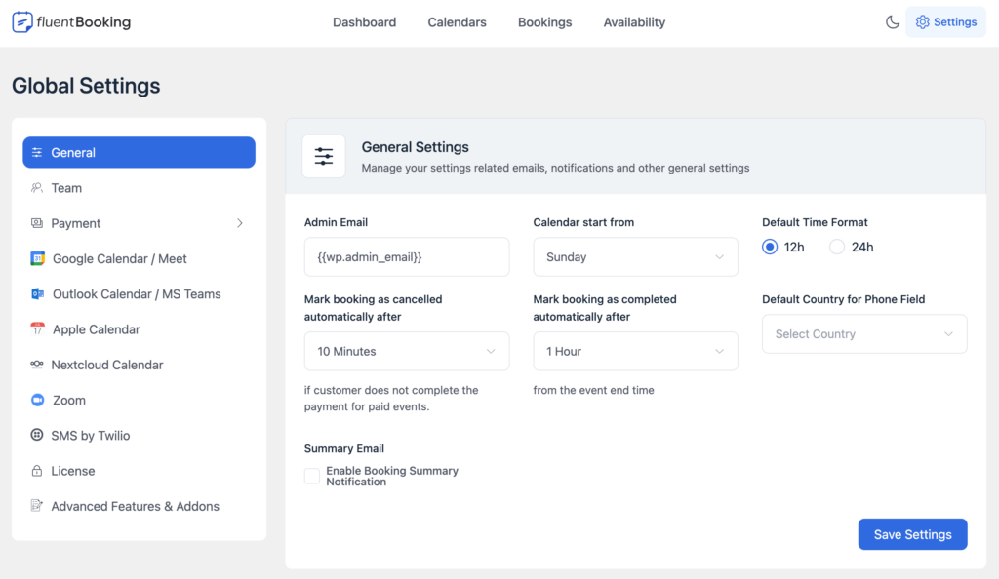Toggle dark mode moon icon

tap(892, 22)
